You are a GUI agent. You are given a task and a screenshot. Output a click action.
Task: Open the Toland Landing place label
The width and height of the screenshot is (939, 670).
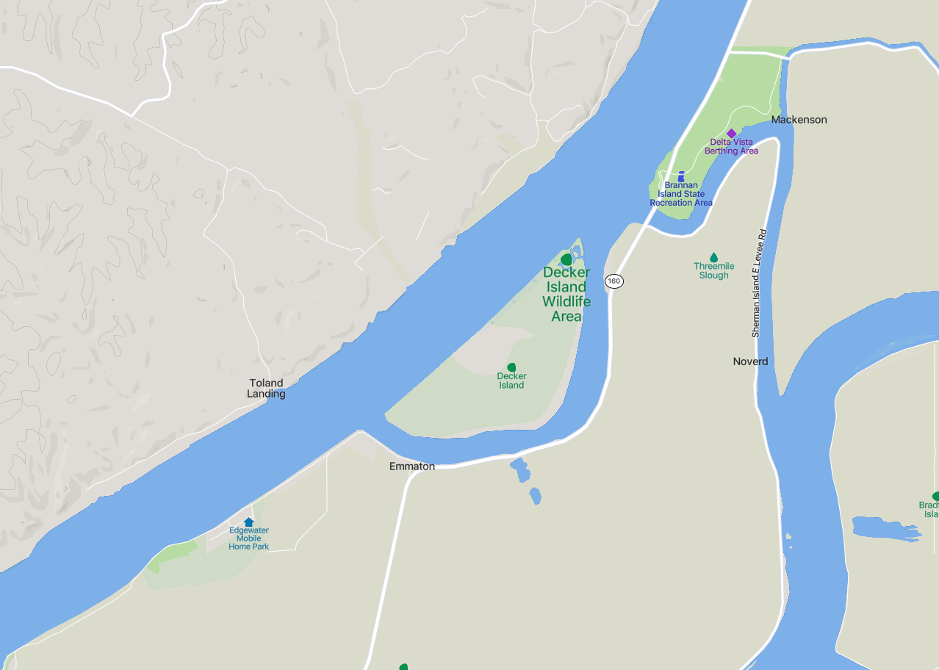pyautogui.click(x=266, y=388)
